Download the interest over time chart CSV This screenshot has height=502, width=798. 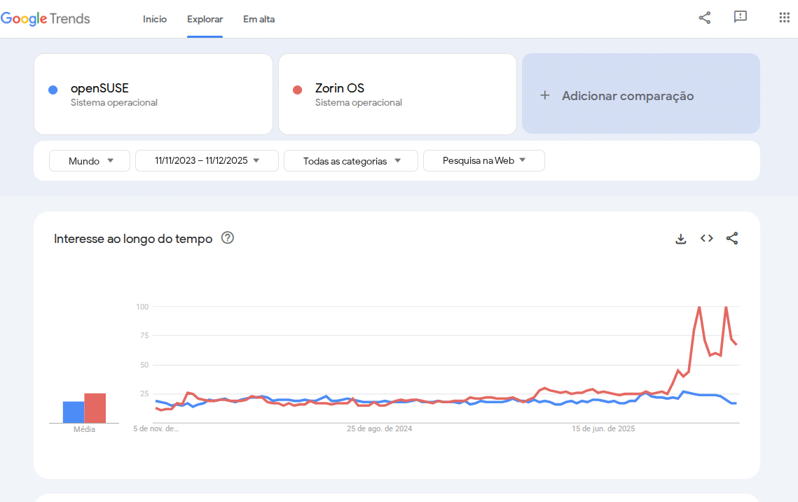[x=680, y=239]
